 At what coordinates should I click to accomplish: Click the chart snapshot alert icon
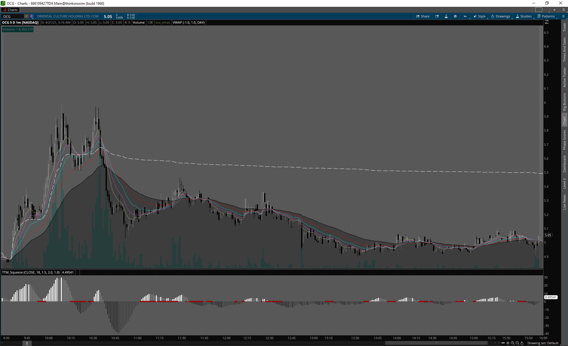click(x=437, y=16)
